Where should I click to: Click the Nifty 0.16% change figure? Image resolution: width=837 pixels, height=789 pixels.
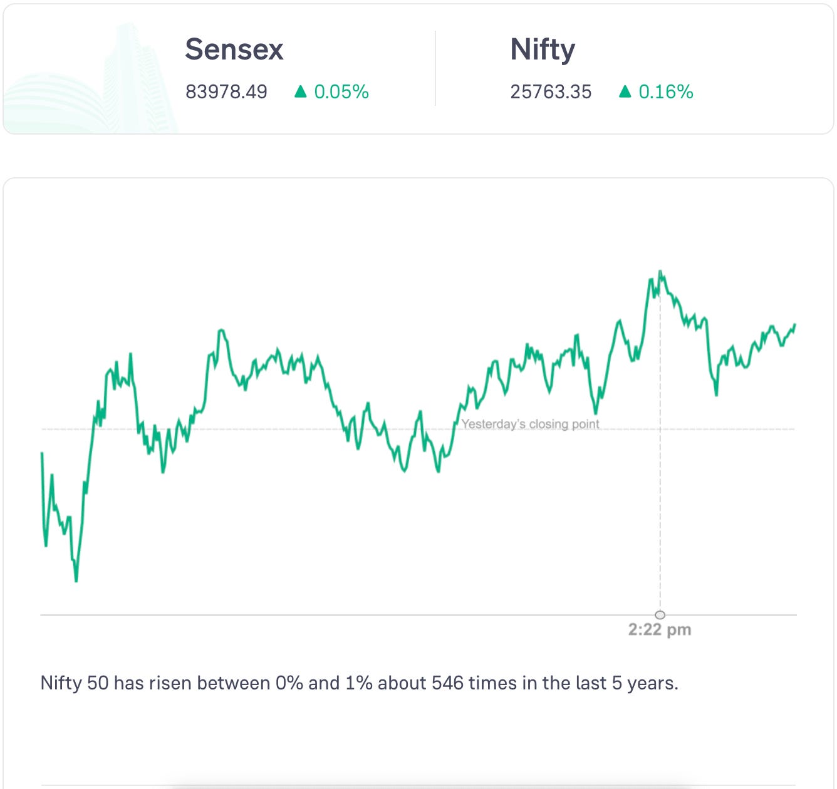pyautogui.click(x=666, y=92)
